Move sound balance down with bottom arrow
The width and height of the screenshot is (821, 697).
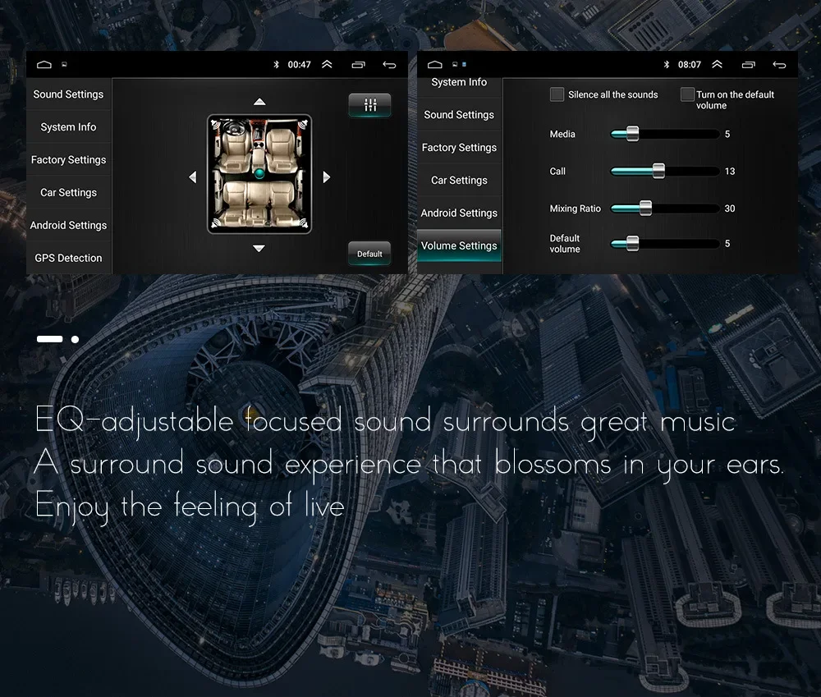tap(259, 248)
